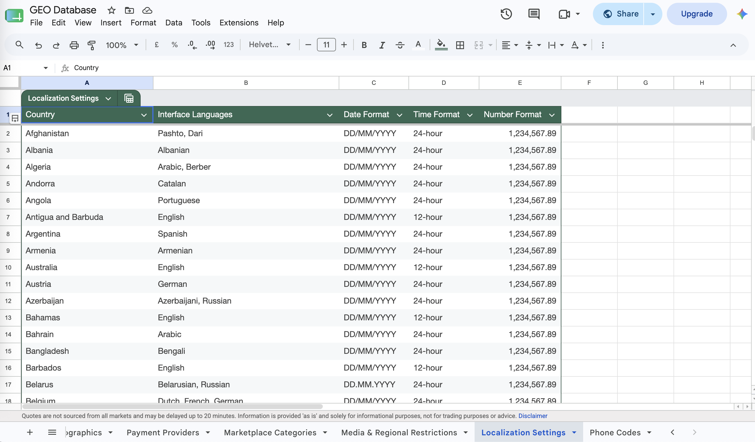Click the undo arrow icon

click(x=38, y=45)
